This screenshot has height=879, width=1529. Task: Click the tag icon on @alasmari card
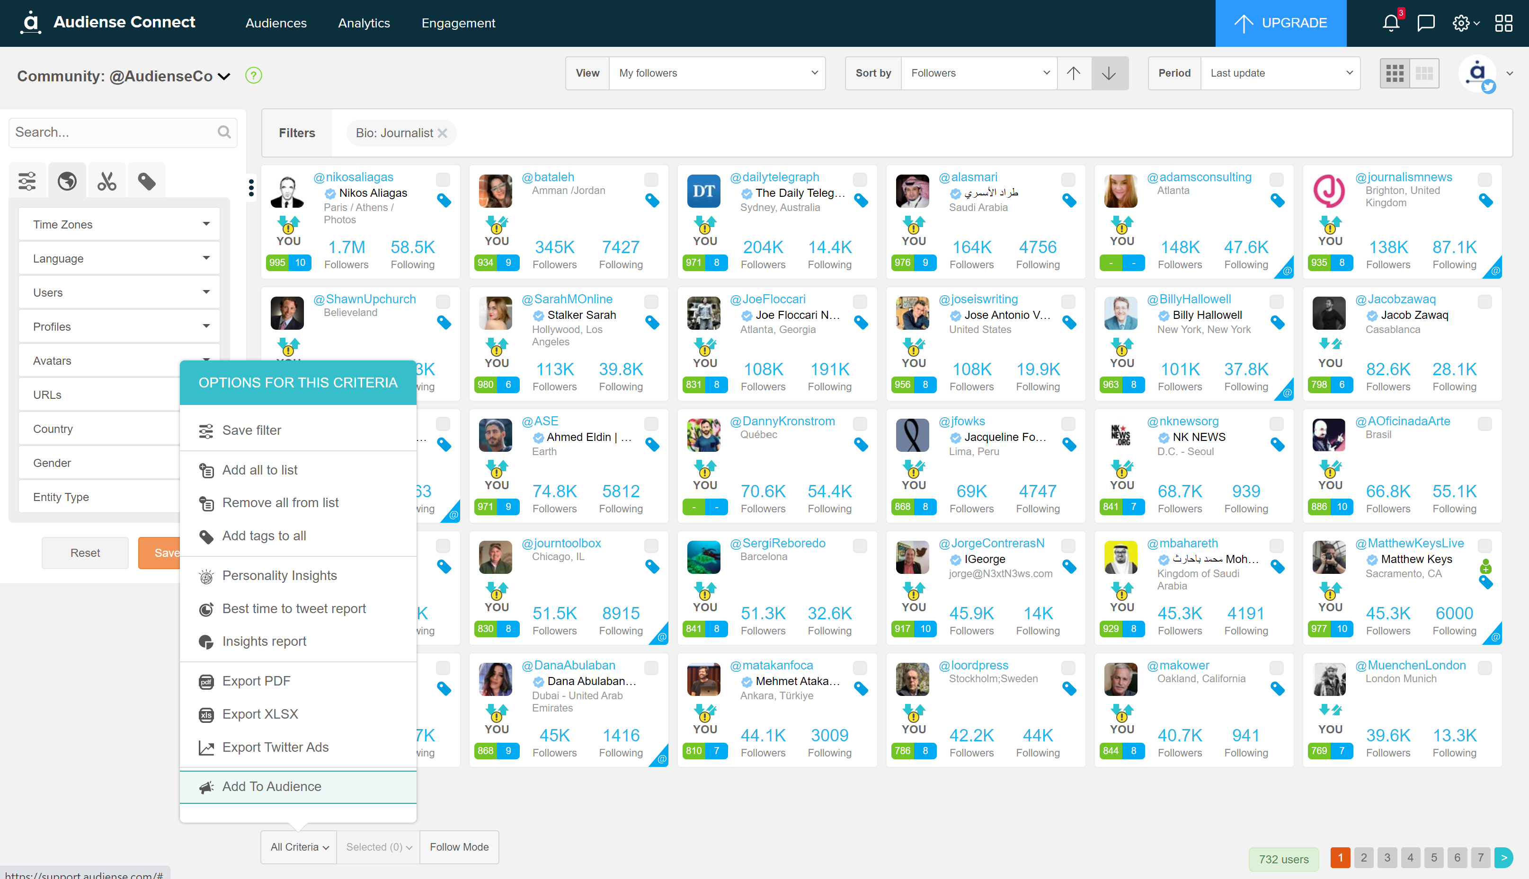coord(1069,201)
